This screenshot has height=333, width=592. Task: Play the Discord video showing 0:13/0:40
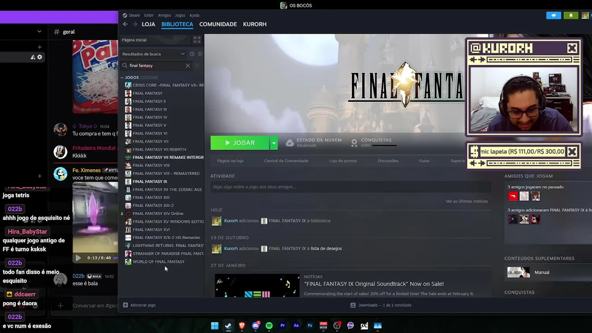(78, 258)
